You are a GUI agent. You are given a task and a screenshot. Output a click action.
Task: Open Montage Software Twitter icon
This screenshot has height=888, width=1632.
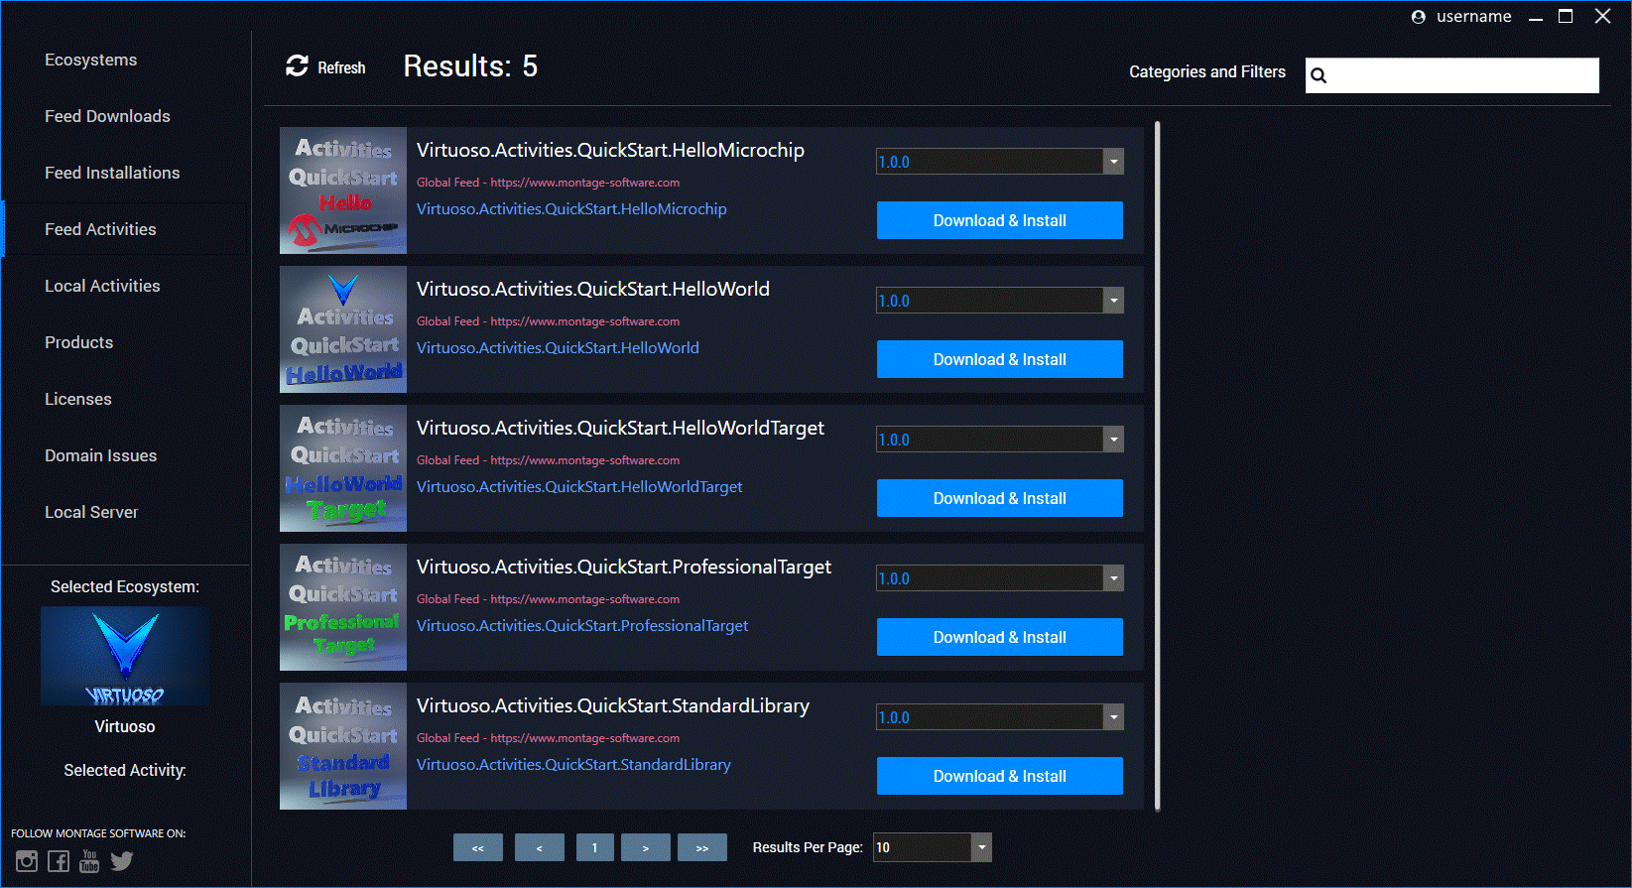click(x=122, y=861)
